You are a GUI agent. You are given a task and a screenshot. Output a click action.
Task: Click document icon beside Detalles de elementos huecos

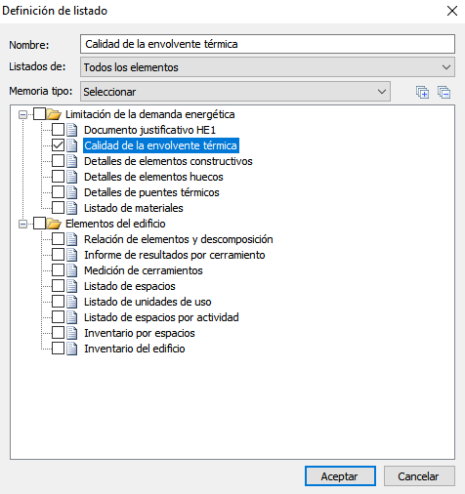72,177
